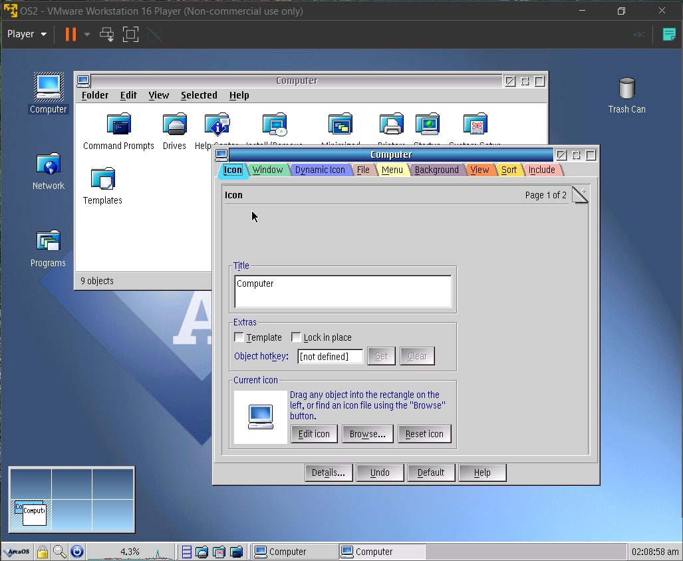The width and height of the screenshot is (683, 561).
Task: Click the current icon preview rectangle
Action: coord(261,417)
